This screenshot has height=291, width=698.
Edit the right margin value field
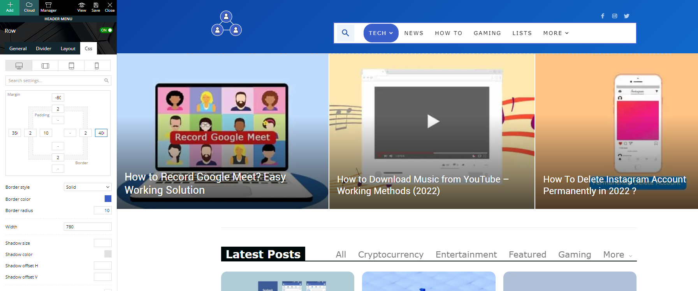(x=101, y=133)
